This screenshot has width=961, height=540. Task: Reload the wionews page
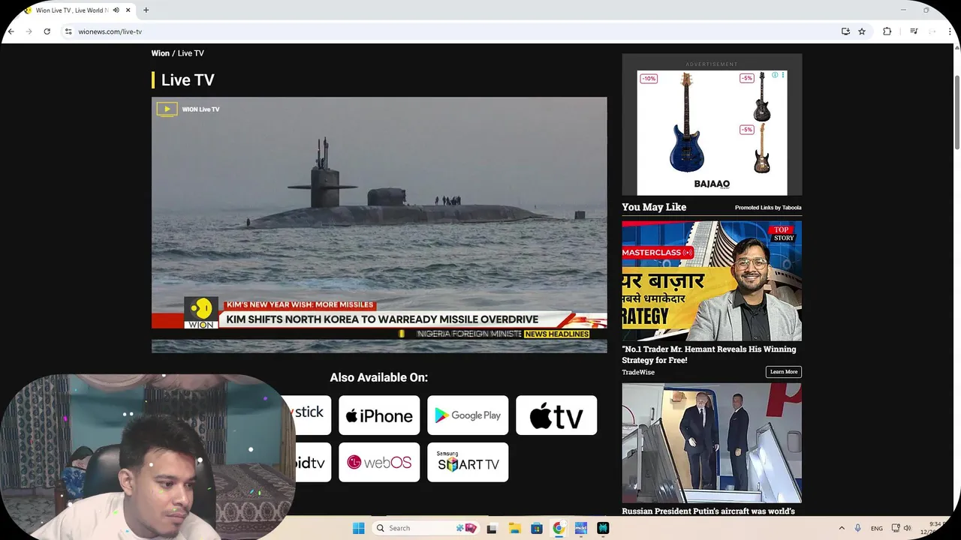[47, 31]
